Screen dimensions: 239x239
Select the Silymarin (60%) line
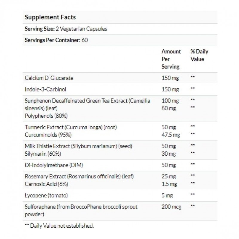click(x=44, y=154)
